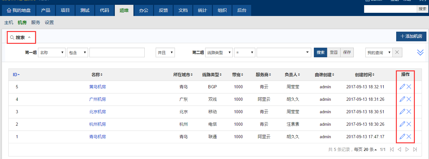Click the 添加机房 button
This screenshot has width=429, height=159.
(x=411, y=36)
